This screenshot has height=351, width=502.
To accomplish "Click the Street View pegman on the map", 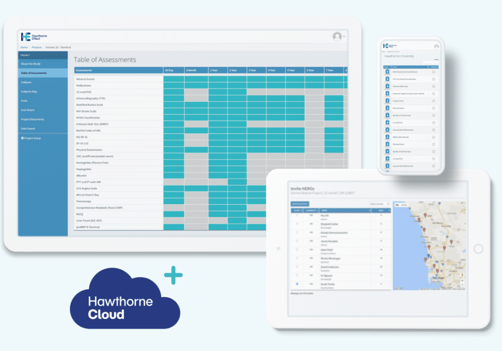I will [462, 275].
